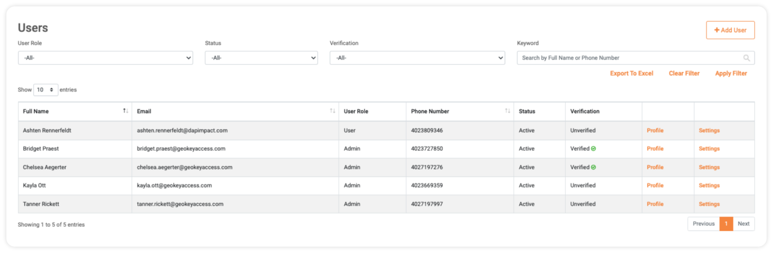Click Export To Excel
773x253 pixels.
(632, 73)
